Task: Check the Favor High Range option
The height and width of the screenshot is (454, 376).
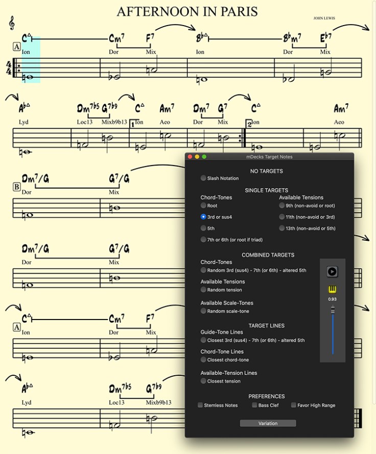Action: pos(294,405)
